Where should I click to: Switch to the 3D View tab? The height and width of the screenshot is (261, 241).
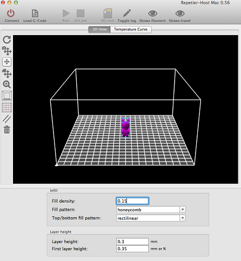pyautogui.click(x=99, y=29)
